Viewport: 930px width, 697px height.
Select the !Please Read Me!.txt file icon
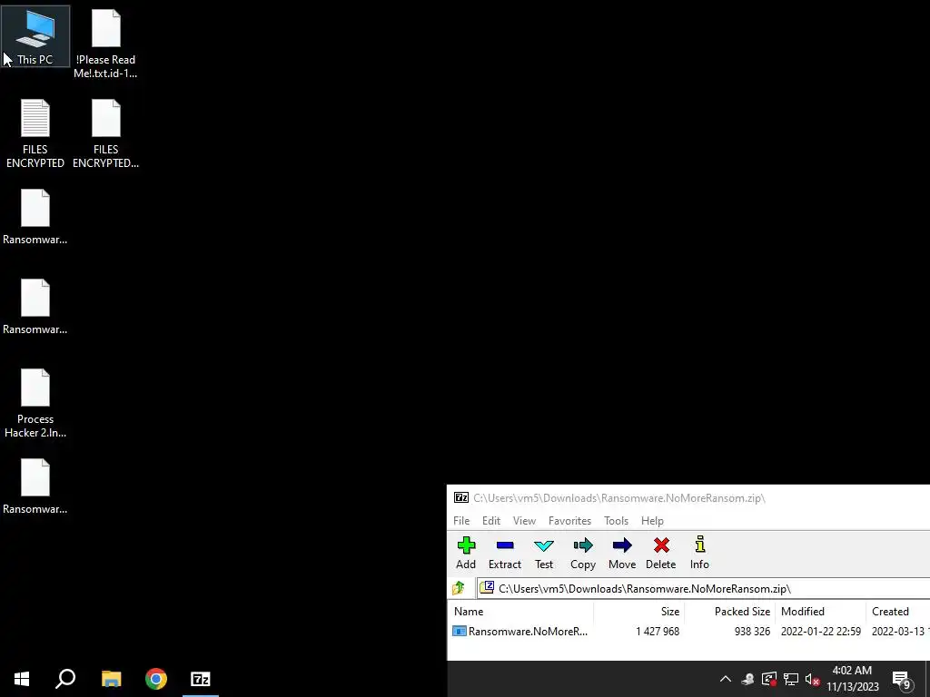tap(105, 44)
